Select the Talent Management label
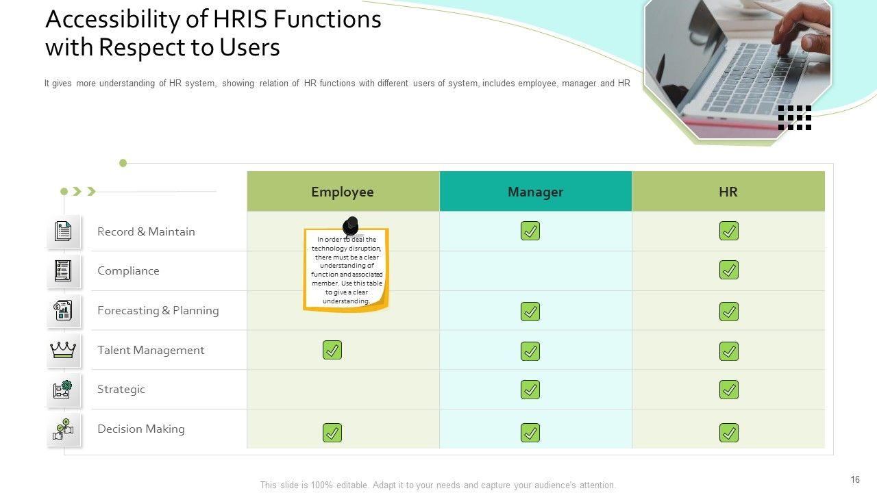This screenshot has height=493, width=877. (151, 351)
